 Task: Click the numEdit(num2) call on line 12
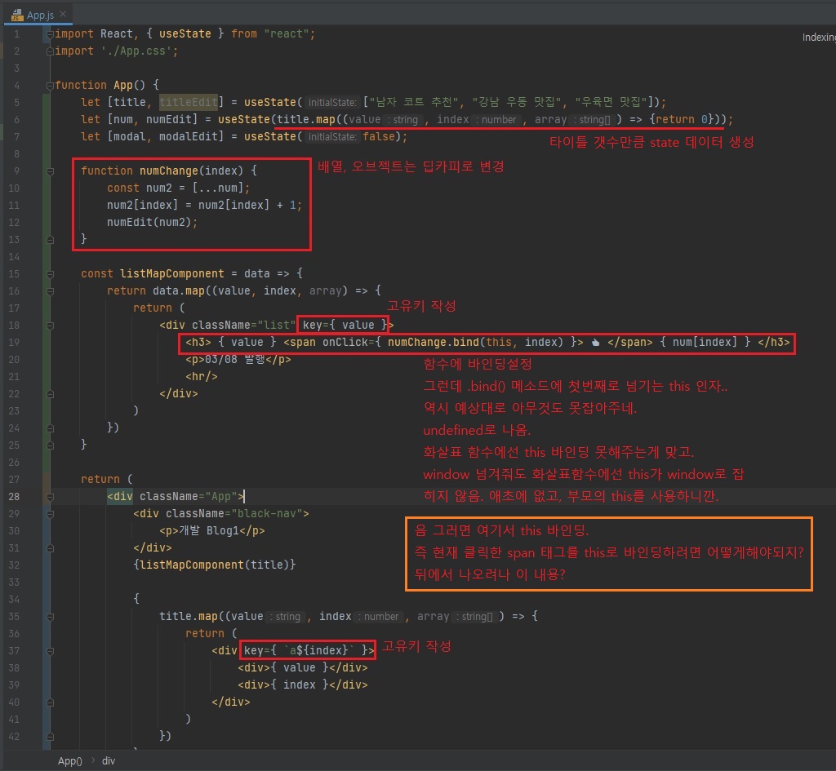point(152,222)
